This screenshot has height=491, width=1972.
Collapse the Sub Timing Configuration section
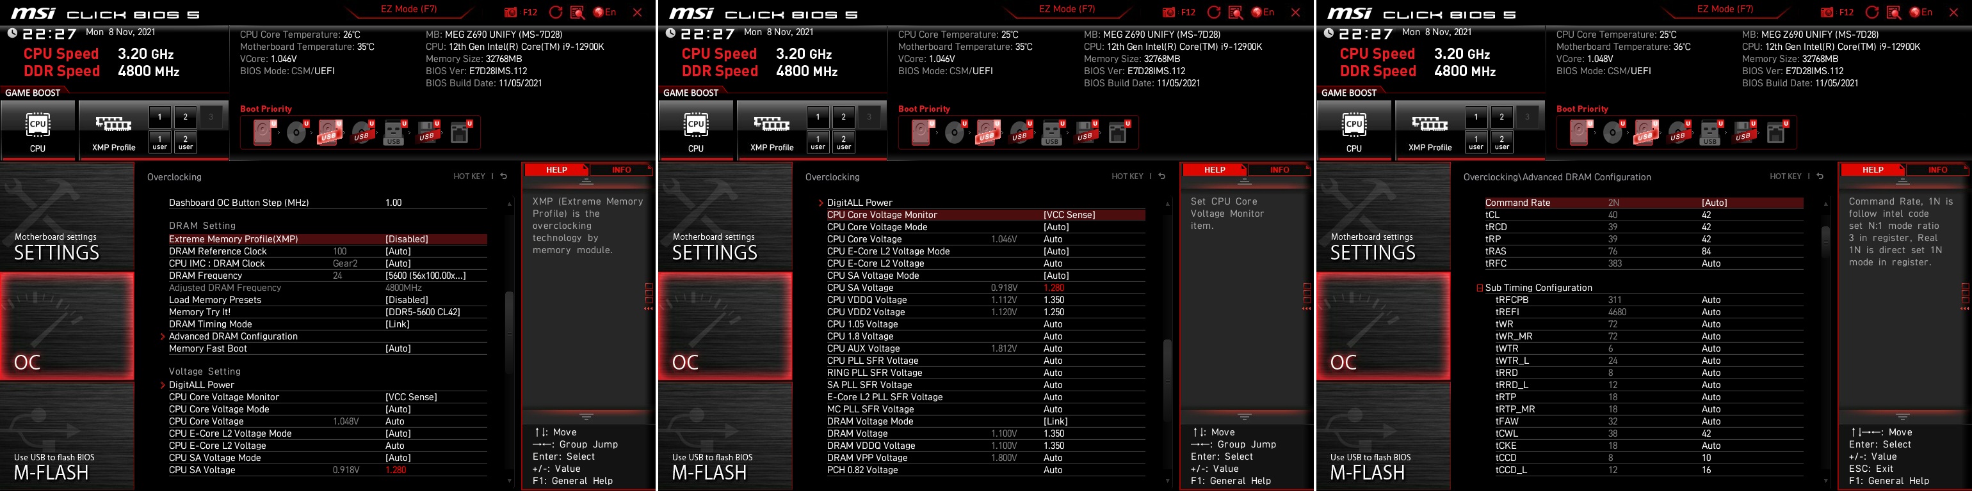(x=1480, y=288)
